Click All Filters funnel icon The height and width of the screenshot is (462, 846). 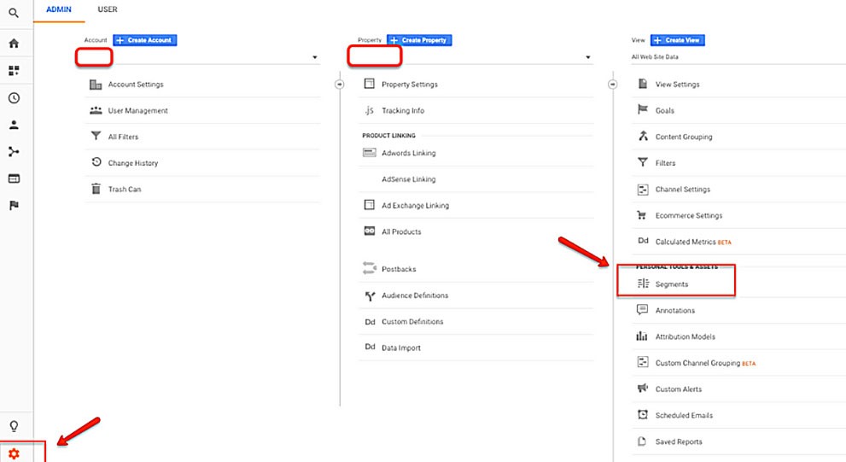coord(96,136)
